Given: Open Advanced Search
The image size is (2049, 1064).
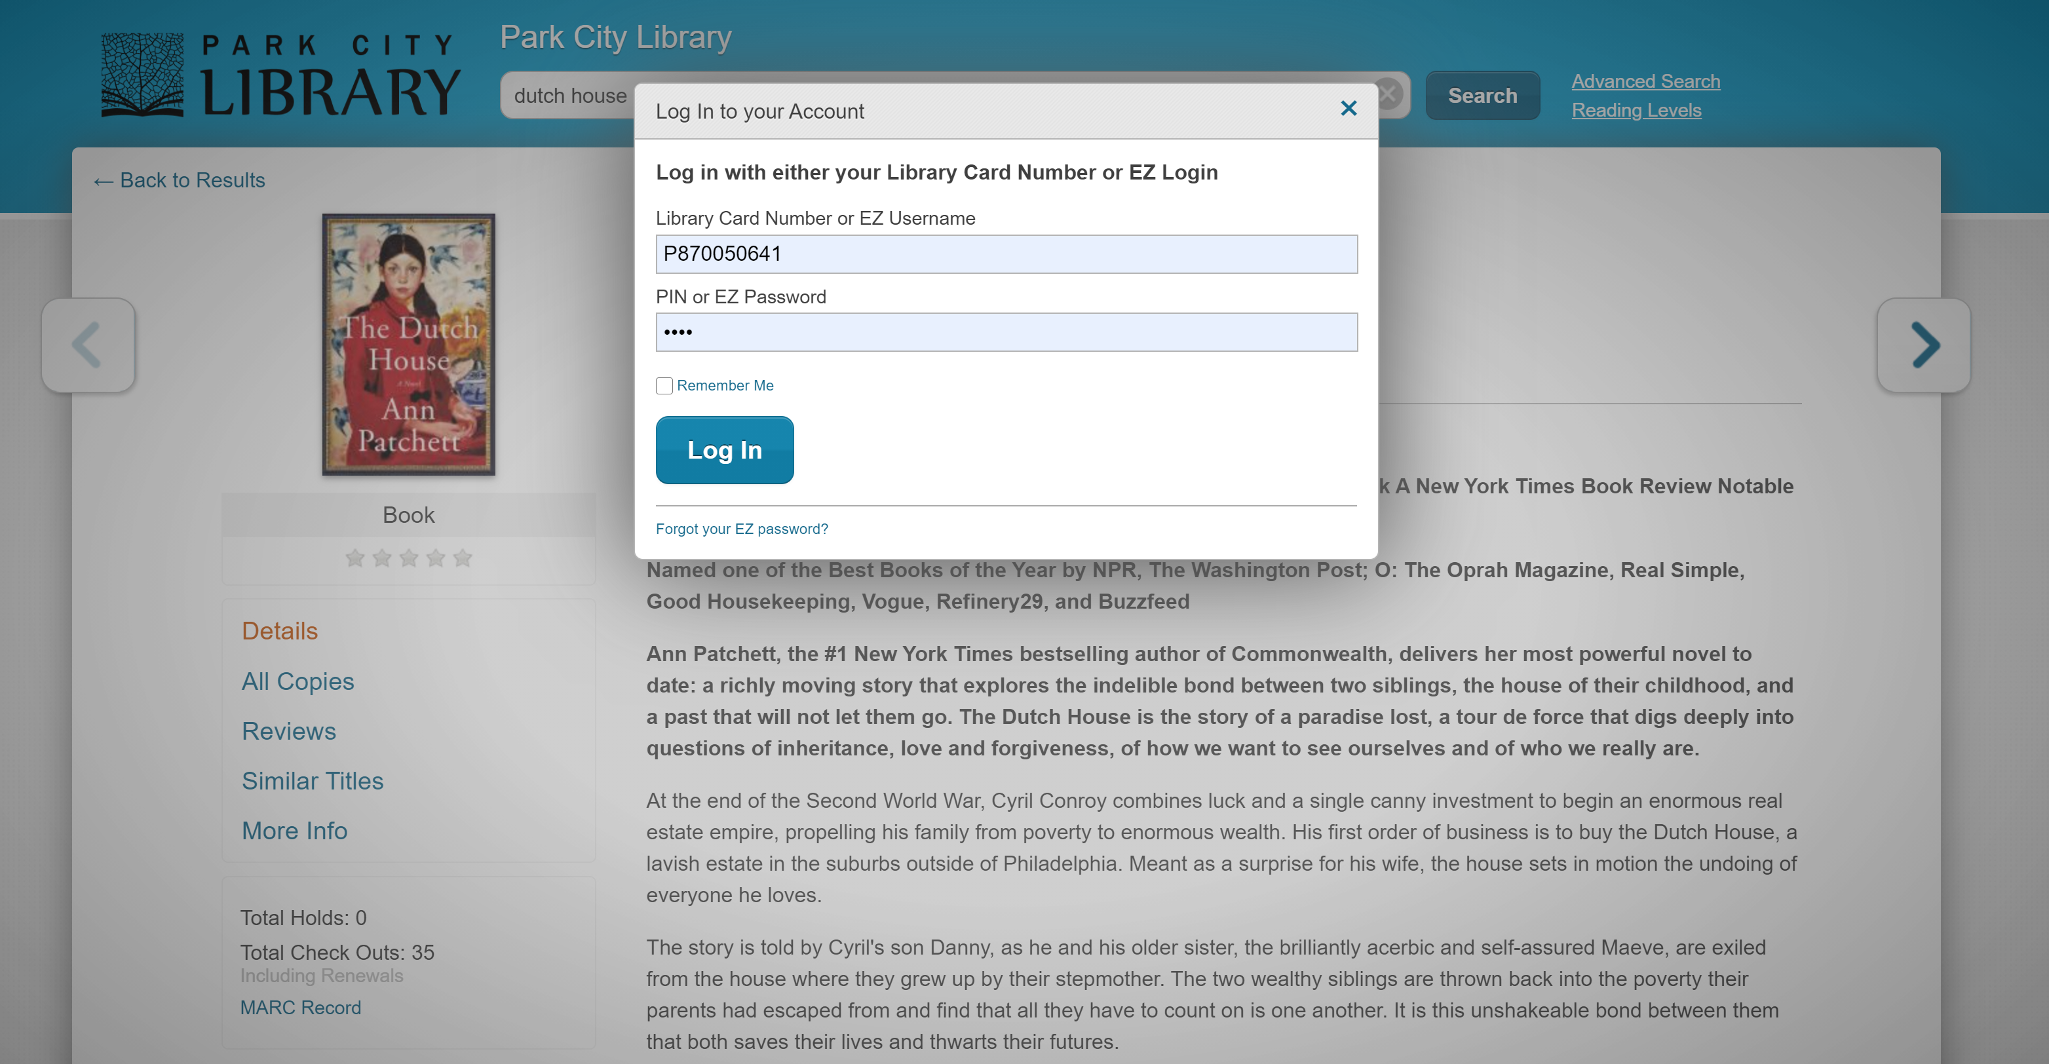Looking at the screenshot, I should [x=1645, y=81].
